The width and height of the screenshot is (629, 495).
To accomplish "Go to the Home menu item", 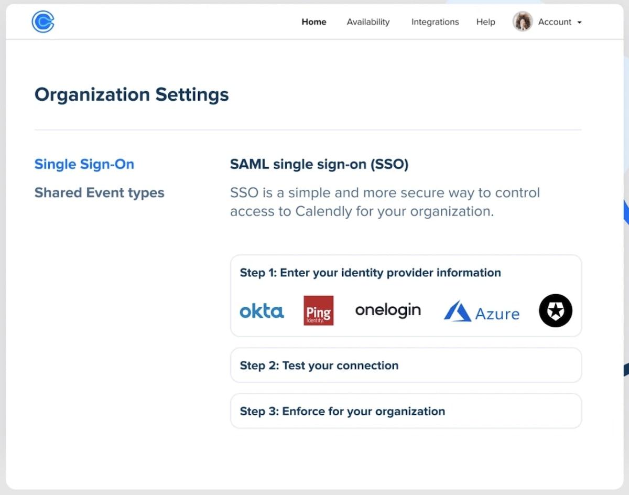I will [314, 22].
